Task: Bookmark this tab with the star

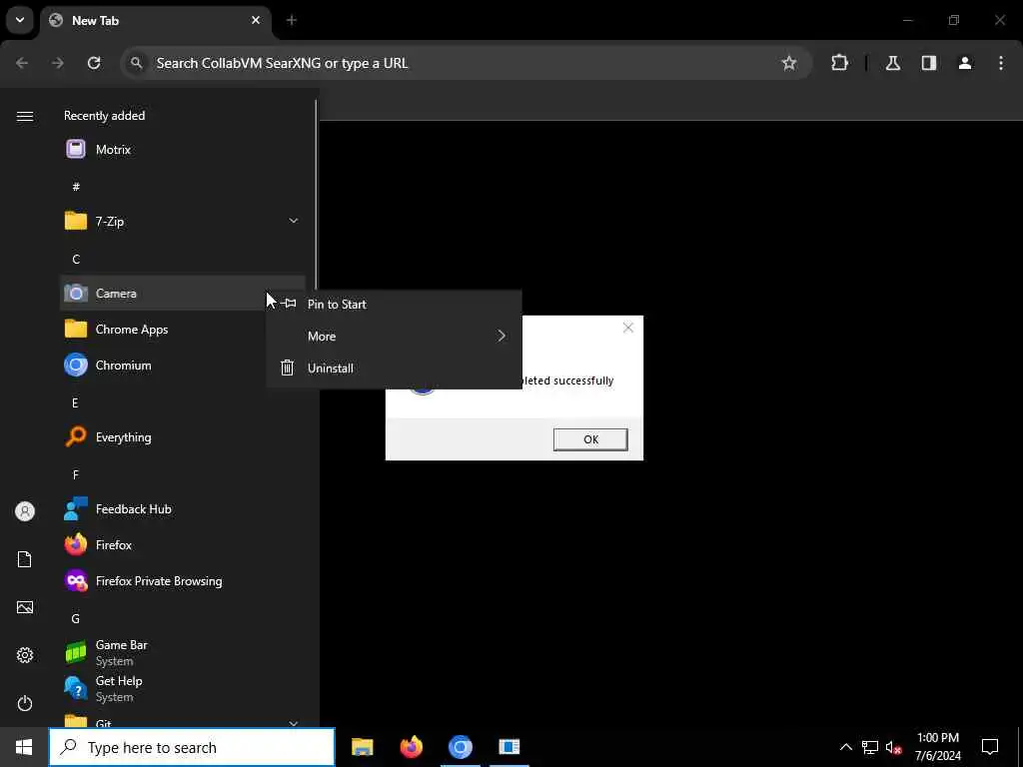Action: pyautogui.click(x=789, y=63)
